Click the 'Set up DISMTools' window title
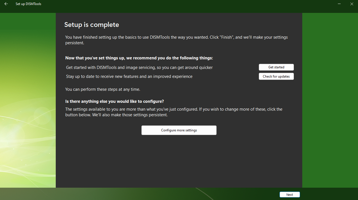 coord(28,4)
